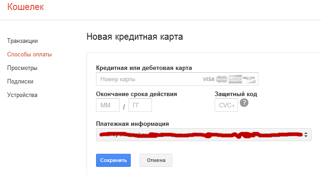Click the Discover card logo
This screenshot has width=321, height=175.
pos(249,79)
